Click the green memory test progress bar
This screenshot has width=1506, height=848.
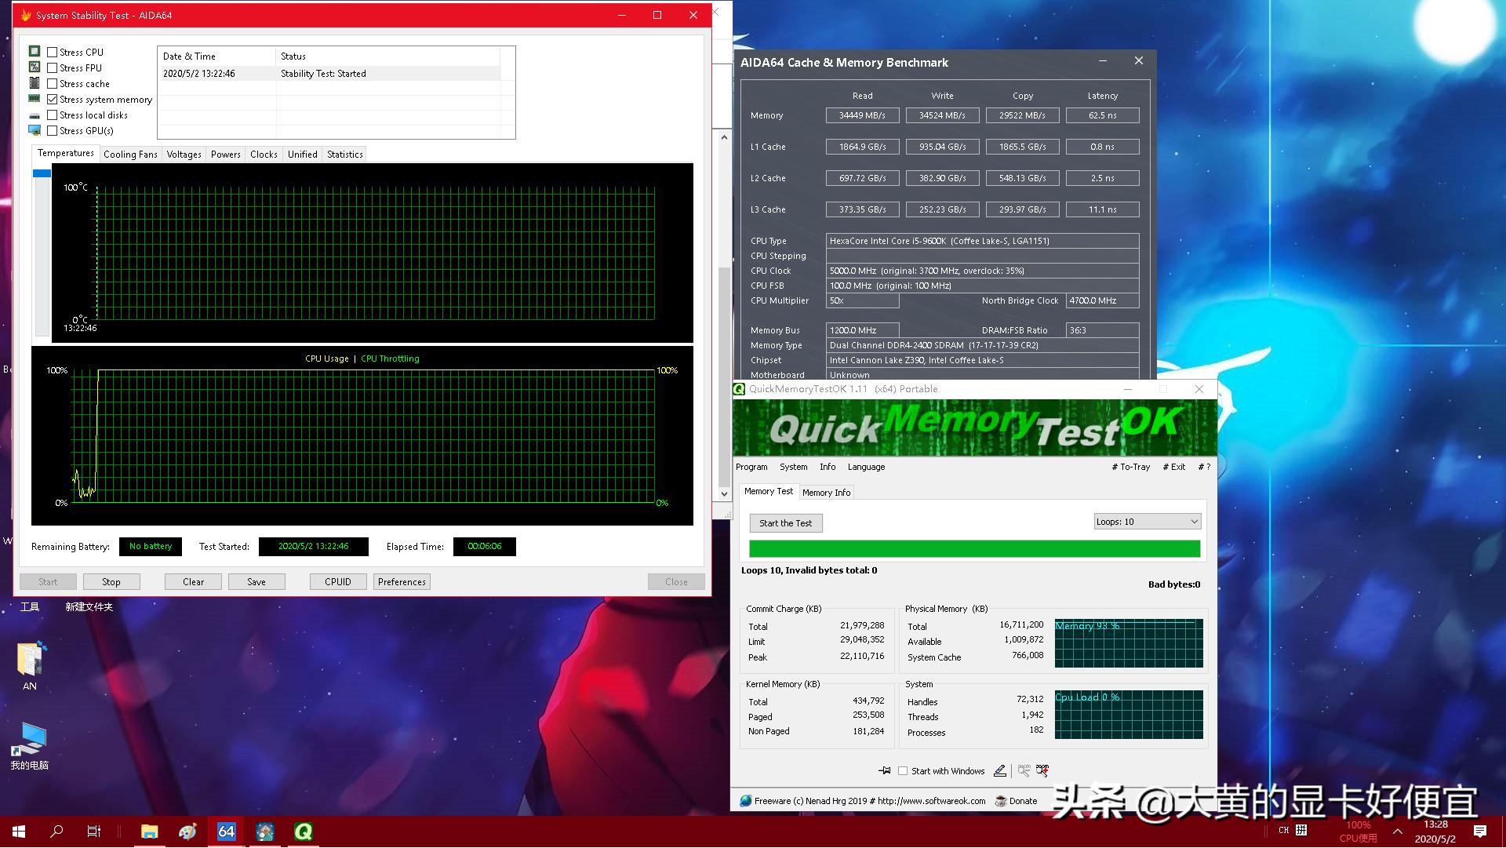click(973, 548)
